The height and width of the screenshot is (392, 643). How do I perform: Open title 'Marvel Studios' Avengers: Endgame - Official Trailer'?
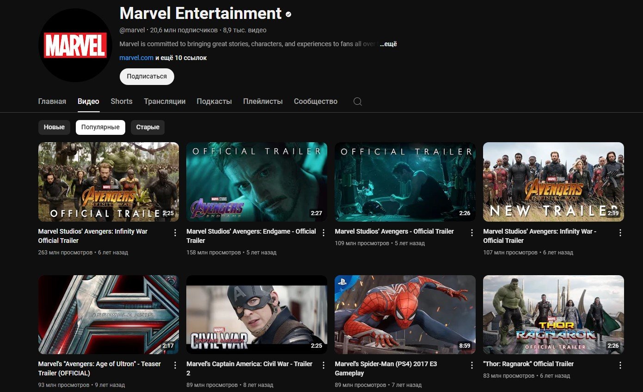click(251, 236)
